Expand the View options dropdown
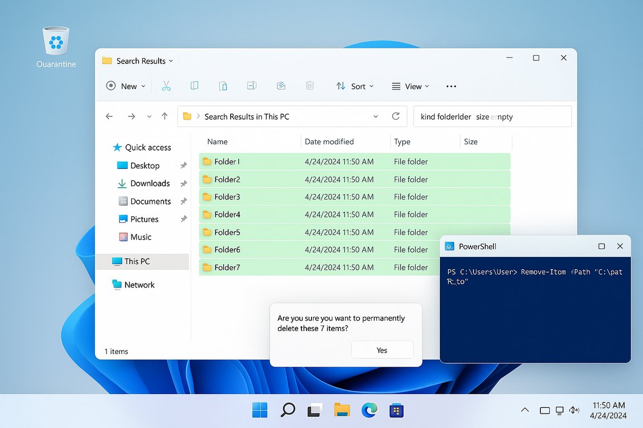This screenshot has height=428, width=643. coord(411,86)
